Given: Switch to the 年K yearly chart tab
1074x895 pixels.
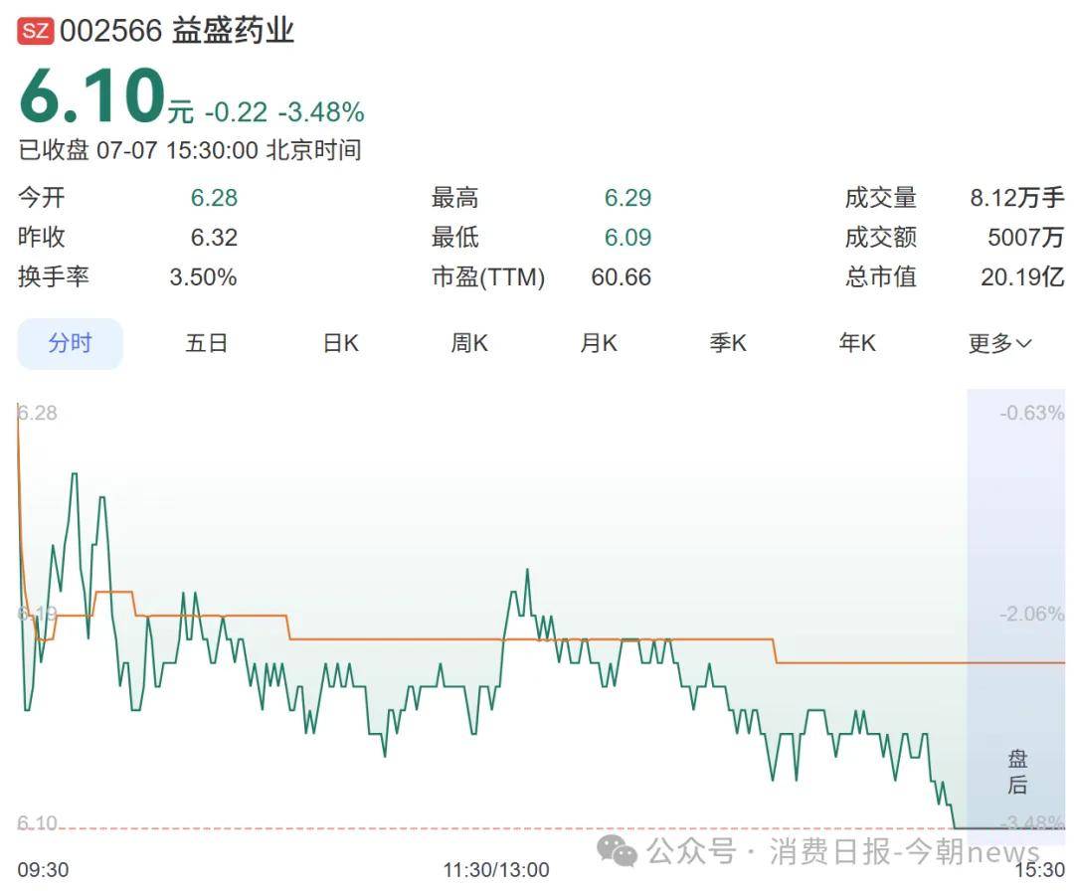Looking at the screenshot, I should [857, 343].
